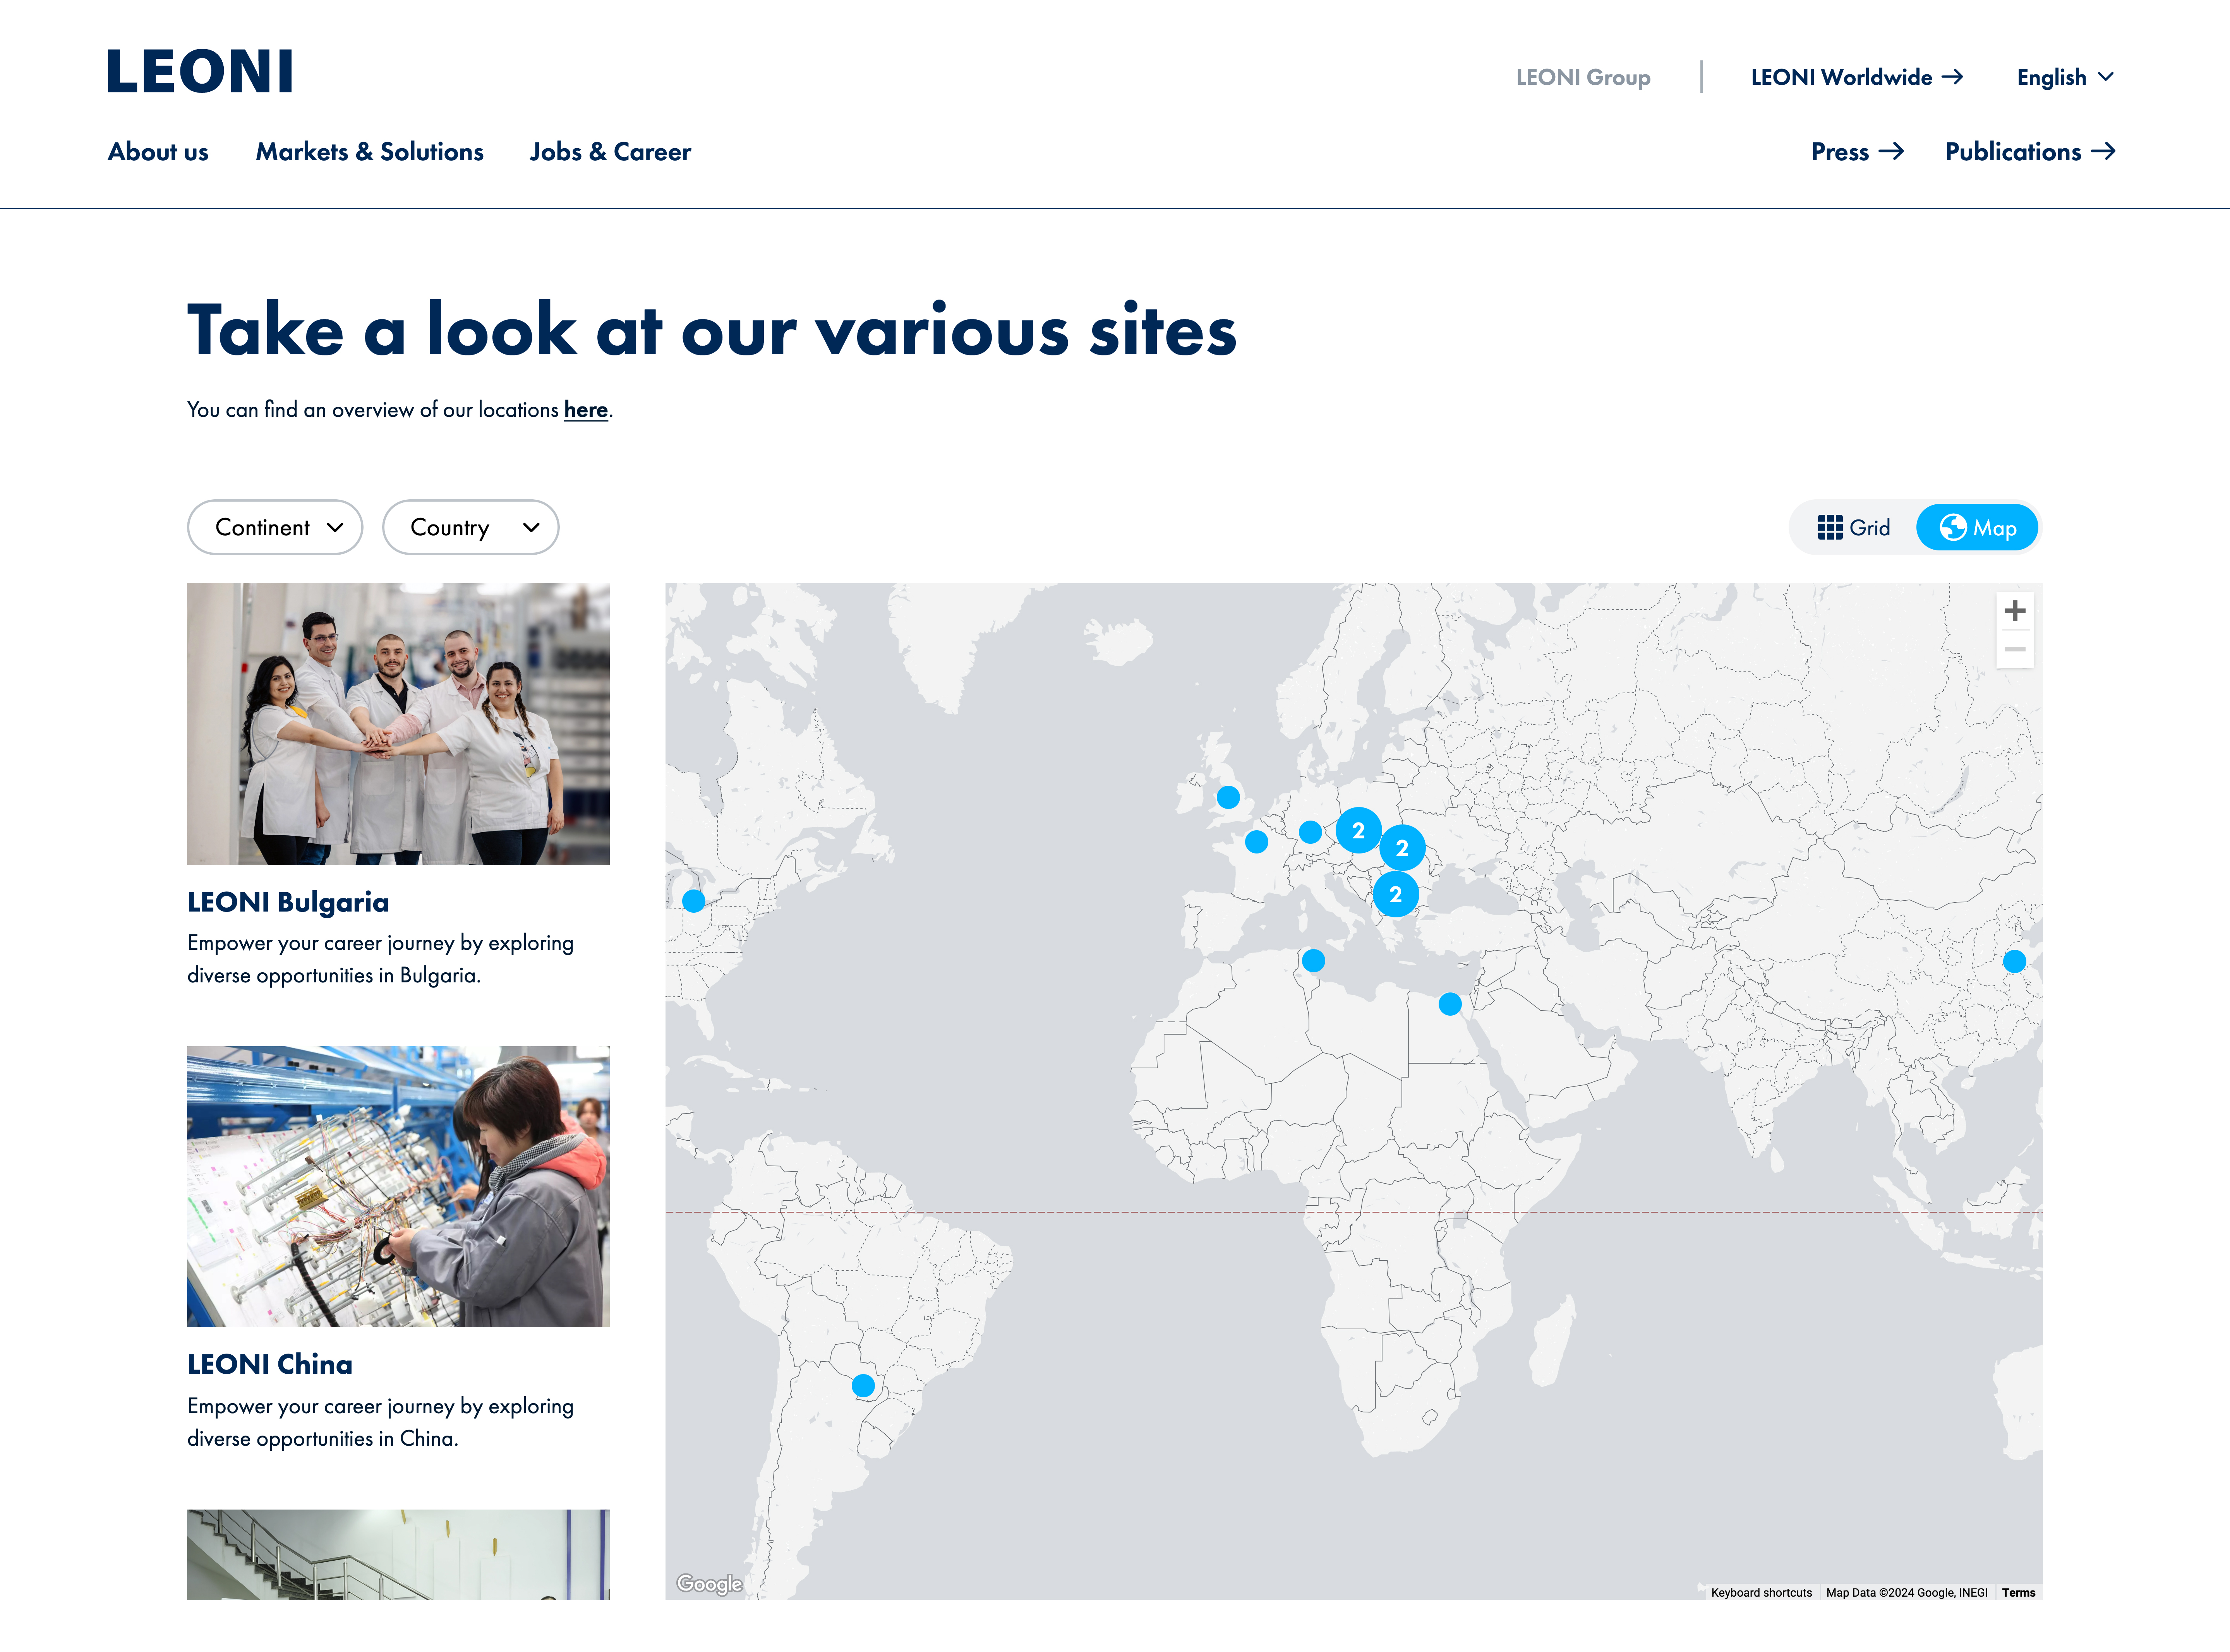This screenshot has height=1652, width=2230.
Task: Open the LEONI Bulgaria title link
Action: pos(288,902)
